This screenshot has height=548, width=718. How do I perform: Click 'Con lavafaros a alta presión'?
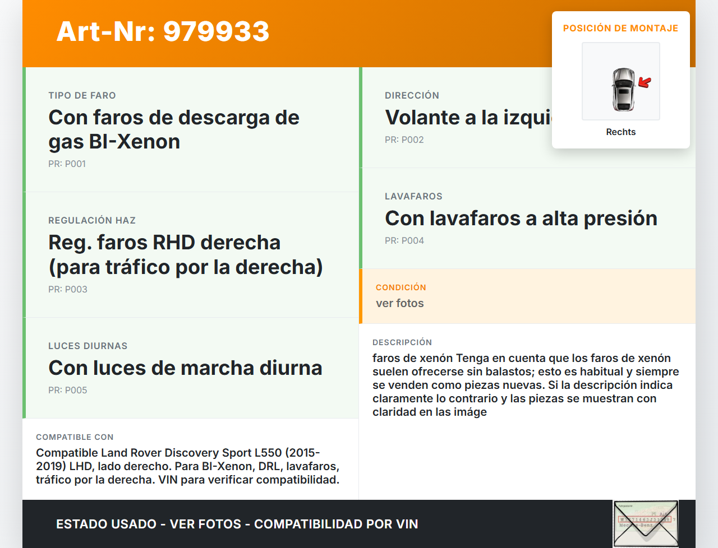pos(521,218)
